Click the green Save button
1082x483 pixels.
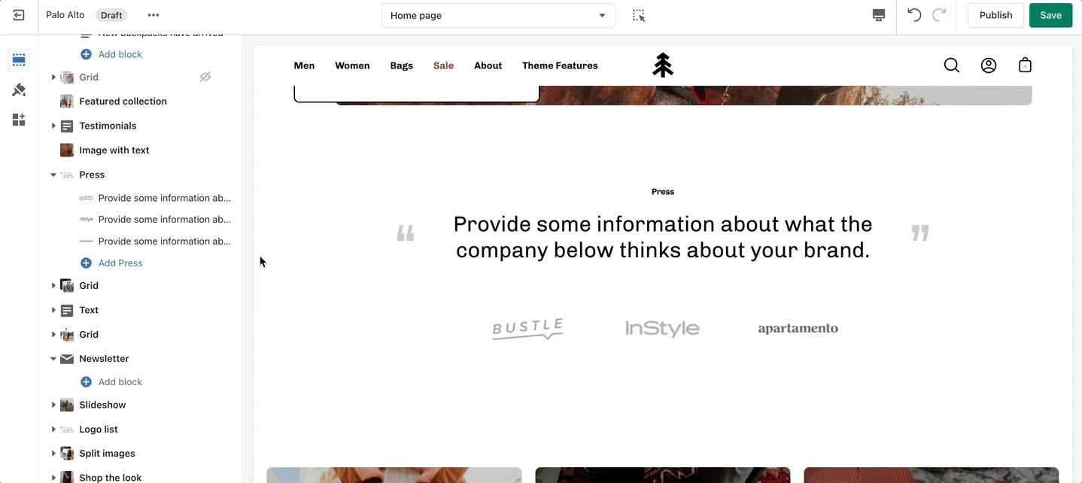click(1050, 15)
